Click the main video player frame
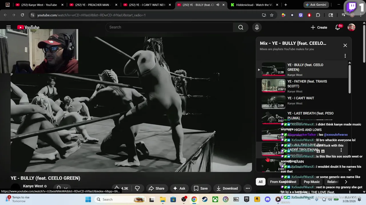This screenshot has width=366, height=205. (x=131, y=104)
